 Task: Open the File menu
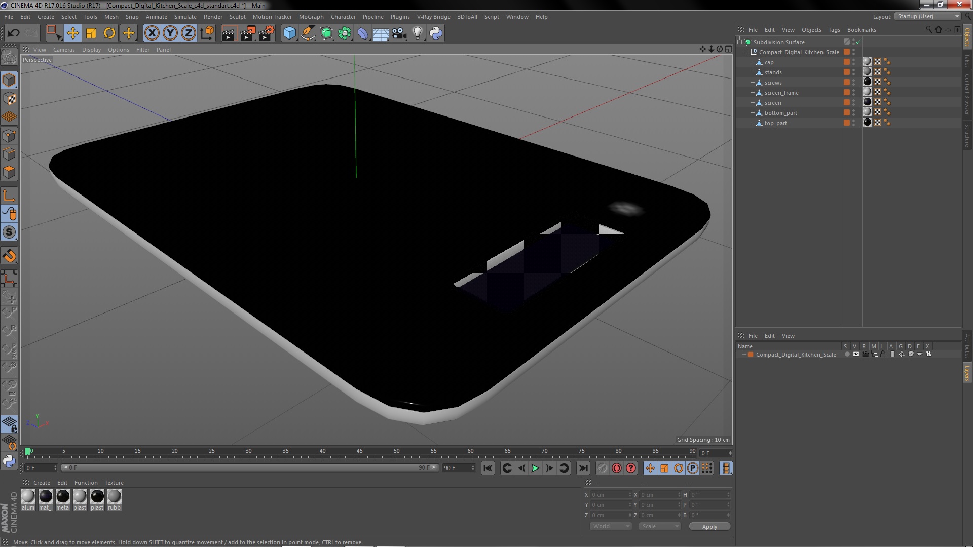pyautogui.click(x=9, y=17)
